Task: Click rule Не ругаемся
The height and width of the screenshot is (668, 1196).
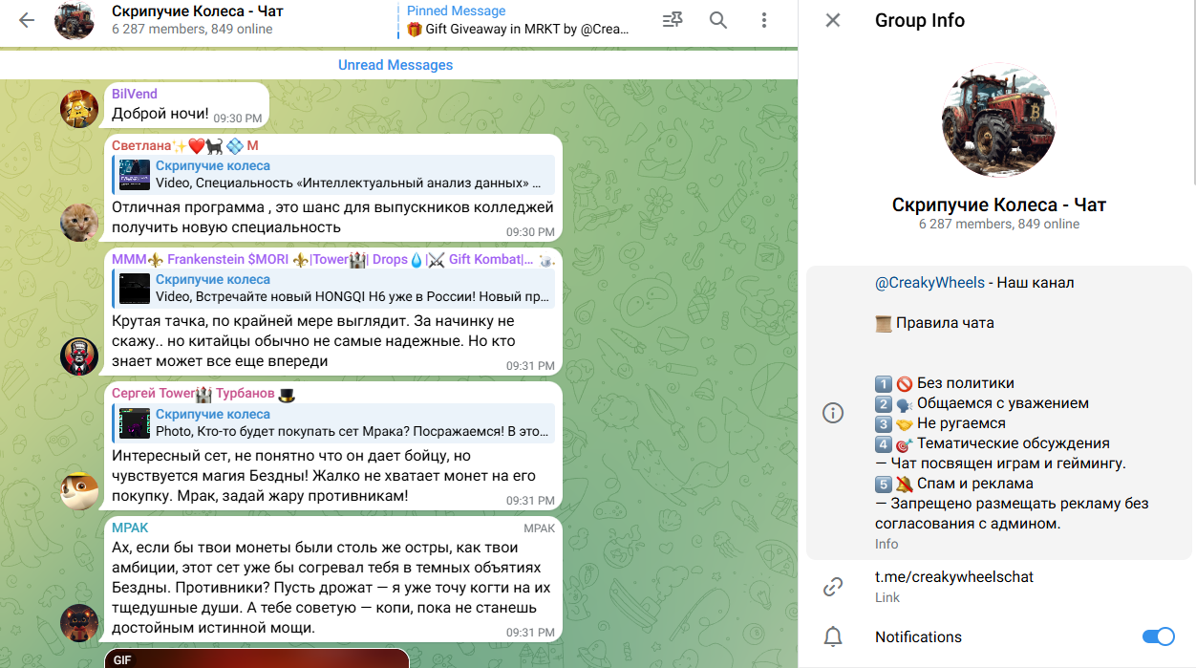Action: coord(961,423)
